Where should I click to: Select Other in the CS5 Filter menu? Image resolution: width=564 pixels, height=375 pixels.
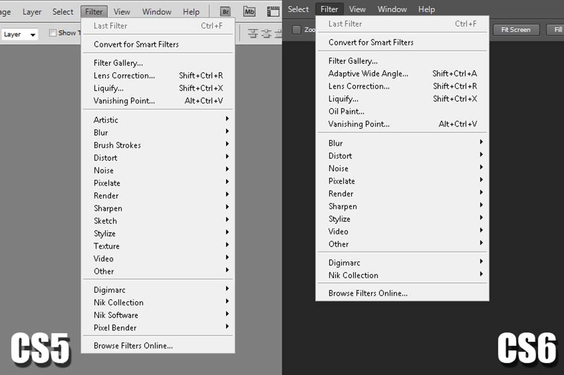(158, 271)
